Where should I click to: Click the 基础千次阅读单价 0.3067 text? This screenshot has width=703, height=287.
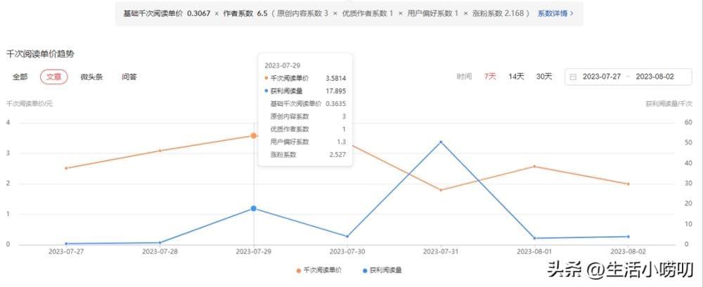(167, 13)
